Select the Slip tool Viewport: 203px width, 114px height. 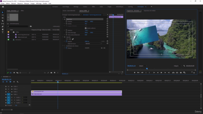pyautogui.click(x=3, y=24)
